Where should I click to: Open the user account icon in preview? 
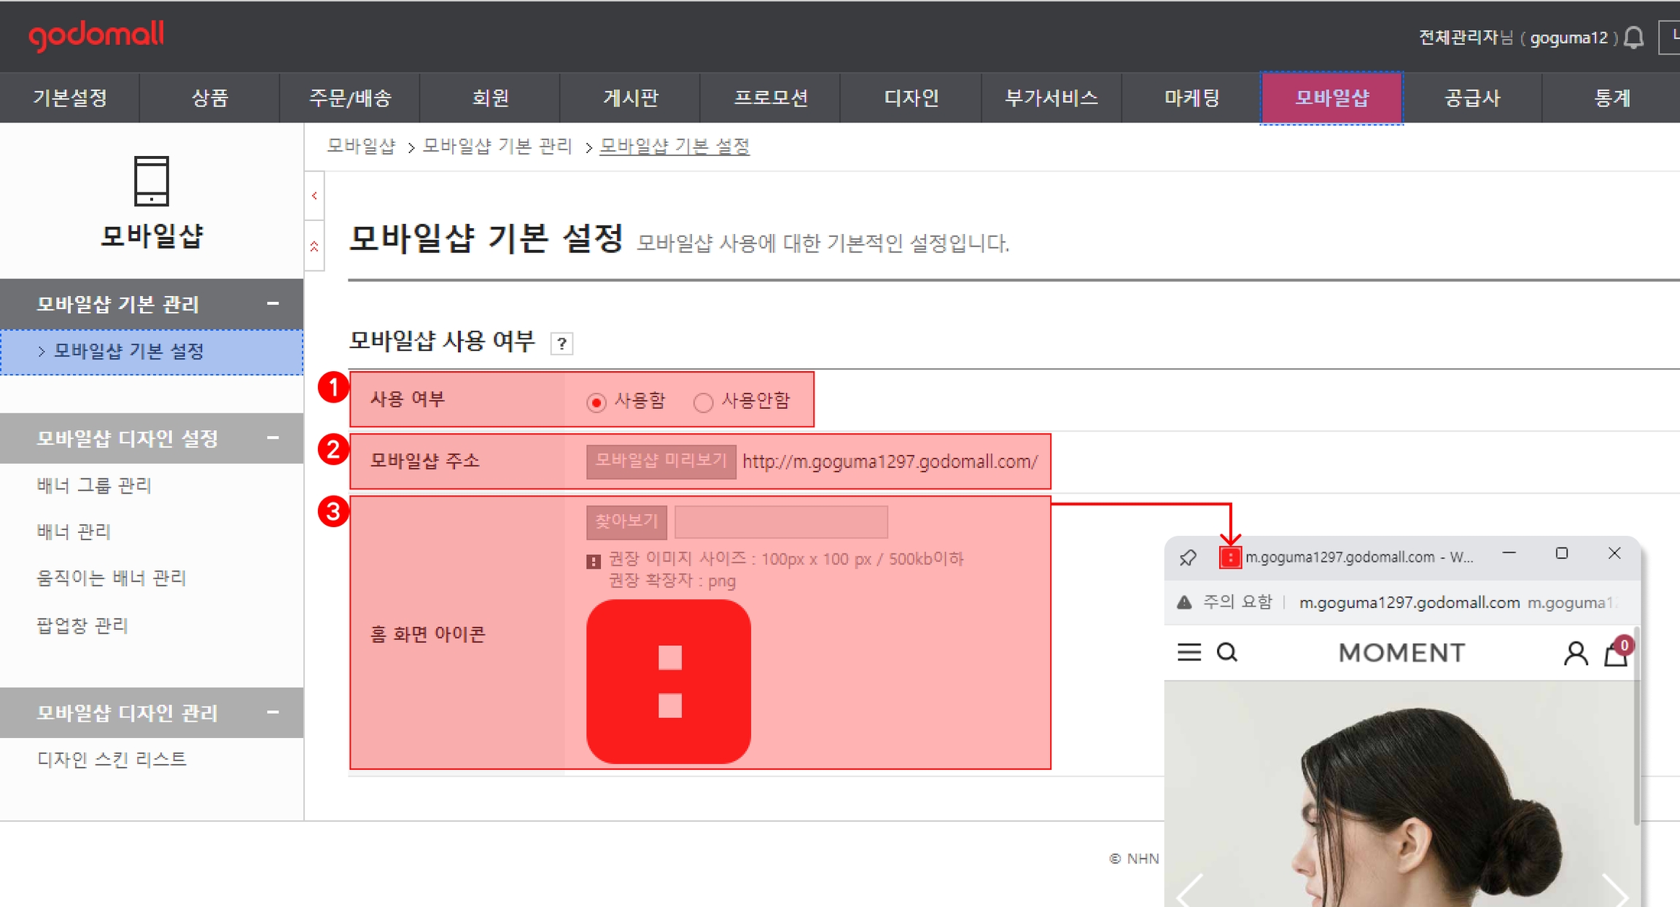tap(1575, 653)
